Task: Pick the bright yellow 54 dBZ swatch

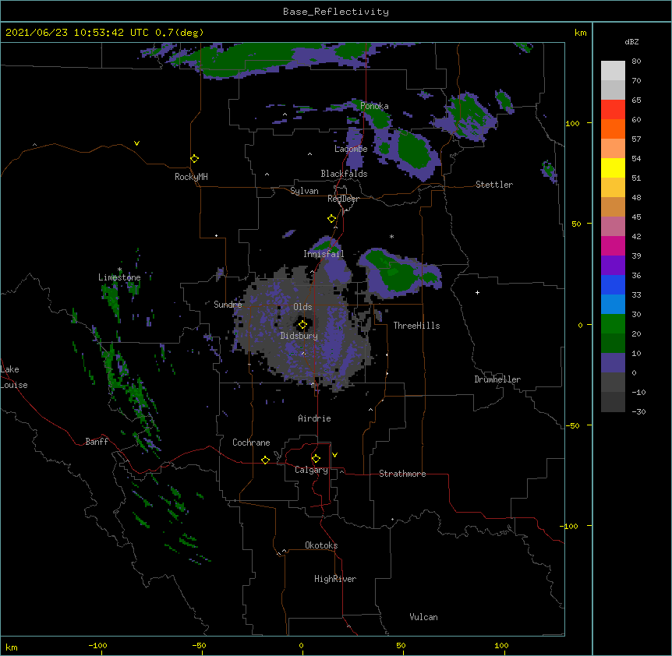Action: point(613,168)
